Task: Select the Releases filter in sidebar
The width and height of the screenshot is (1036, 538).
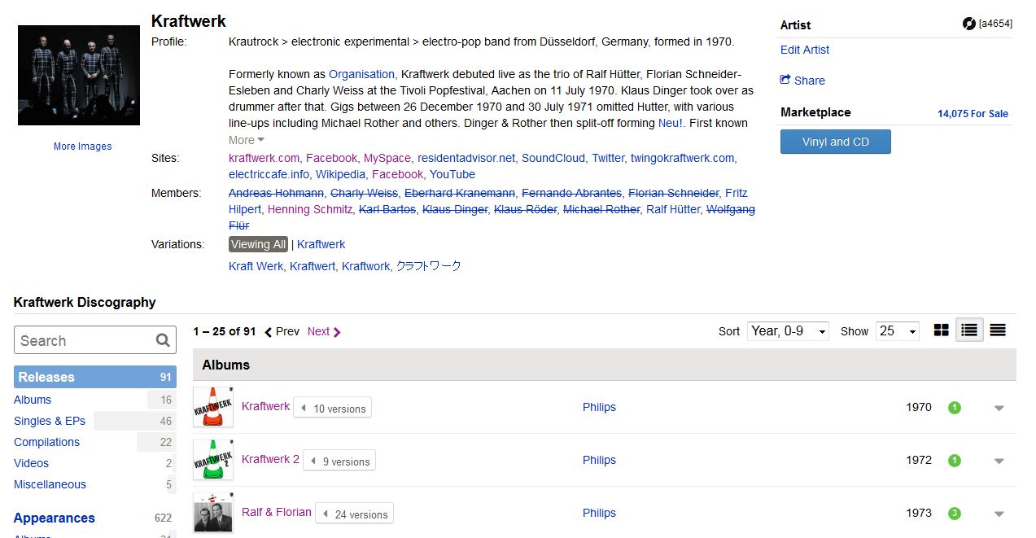Action: 95,377
